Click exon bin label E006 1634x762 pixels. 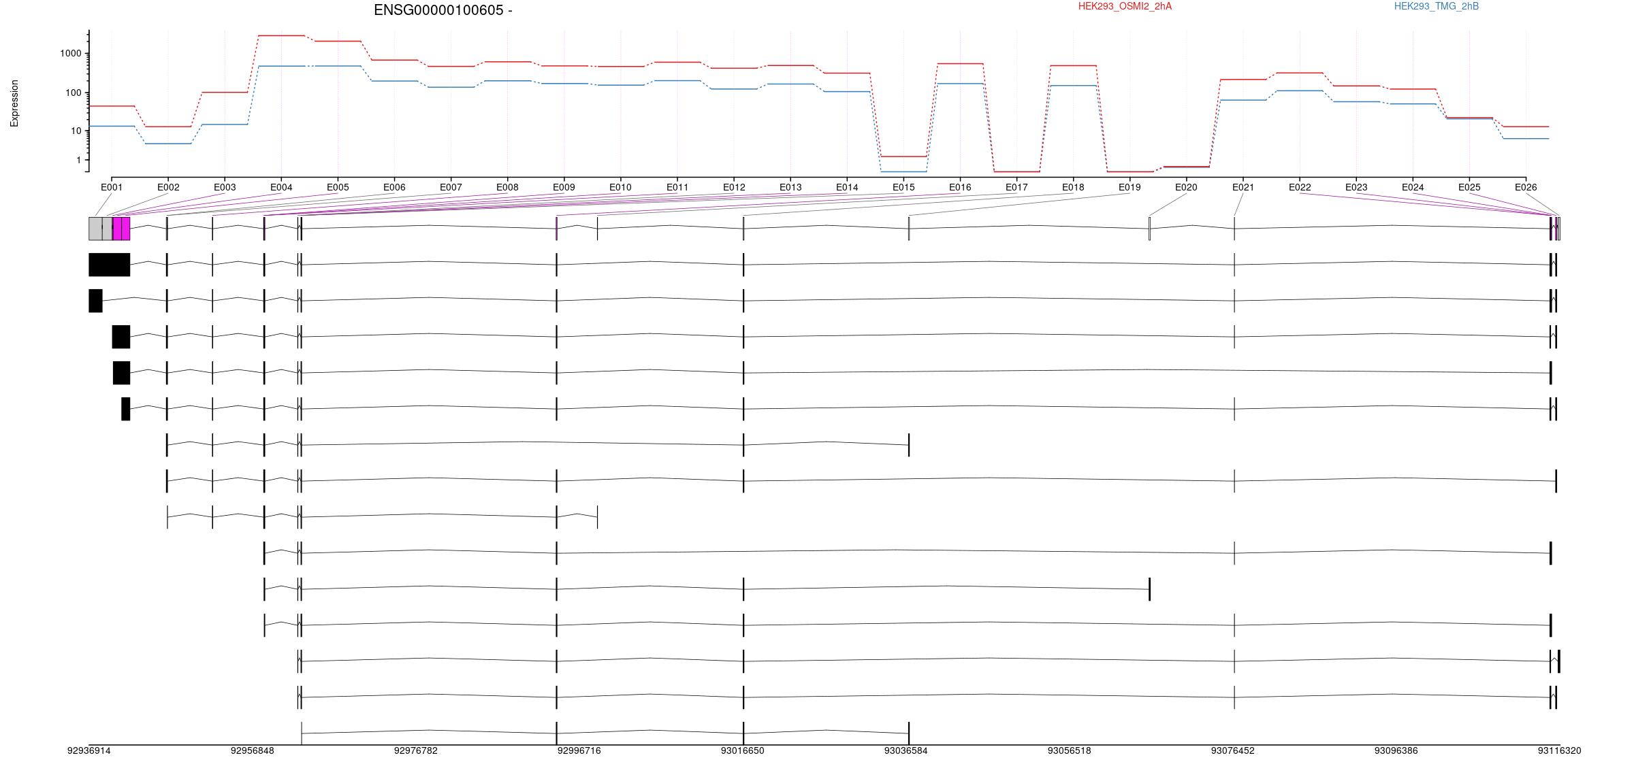click(394, 187)
